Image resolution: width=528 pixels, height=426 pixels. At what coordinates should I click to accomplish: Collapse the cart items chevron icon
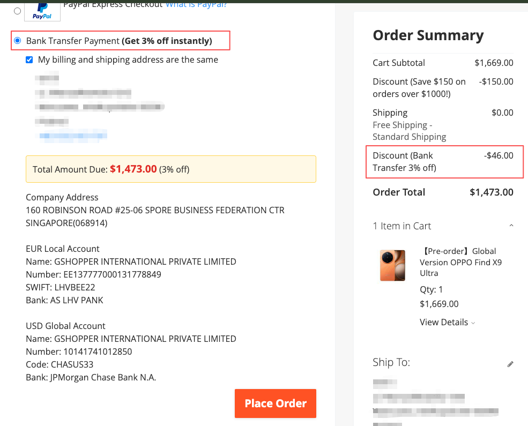click(x=511, y=226)
